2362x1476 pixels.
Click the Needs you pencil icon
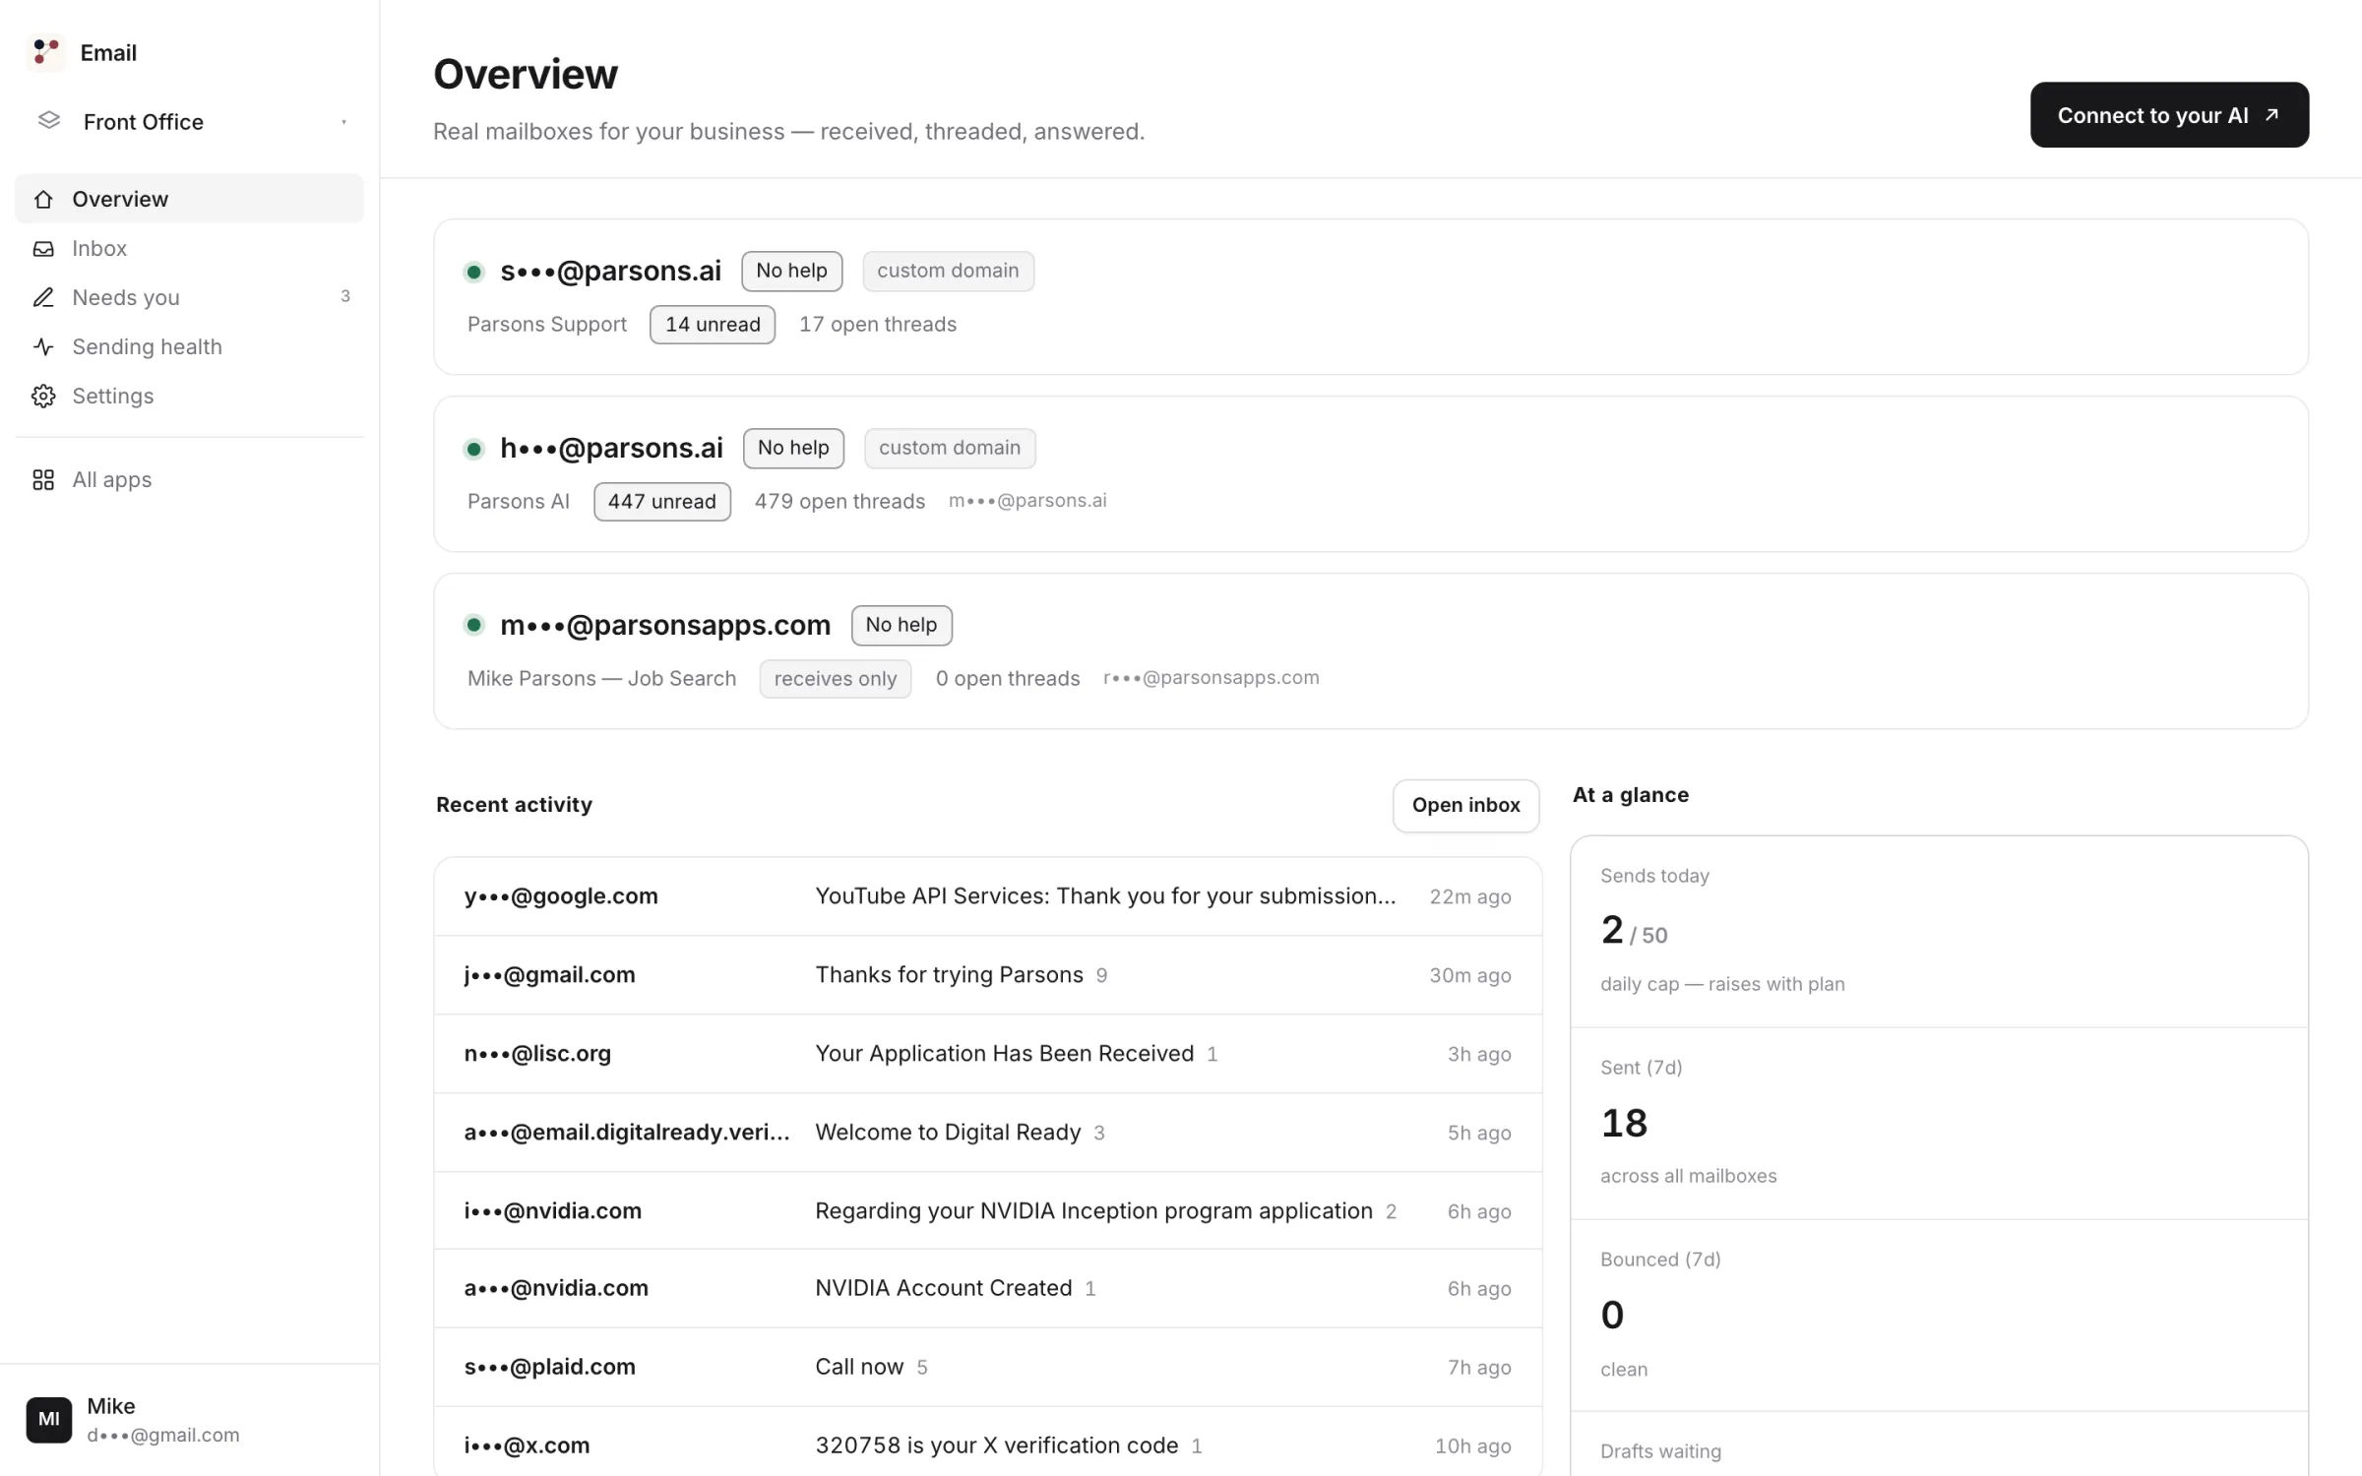[43, 297]
